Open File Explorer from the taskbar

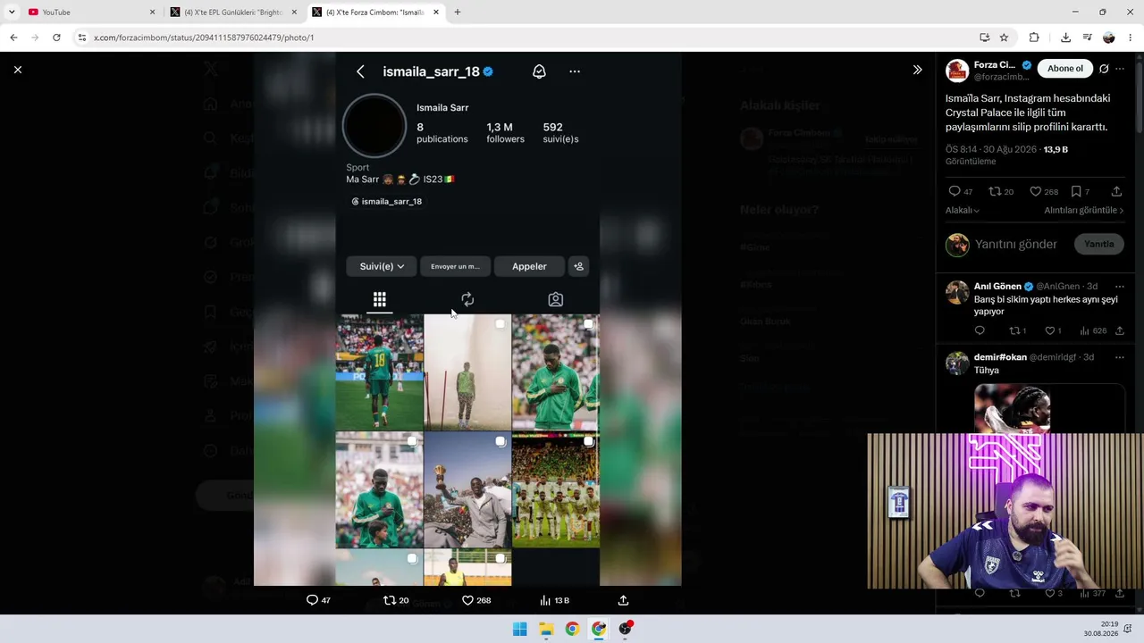(546, 629)
